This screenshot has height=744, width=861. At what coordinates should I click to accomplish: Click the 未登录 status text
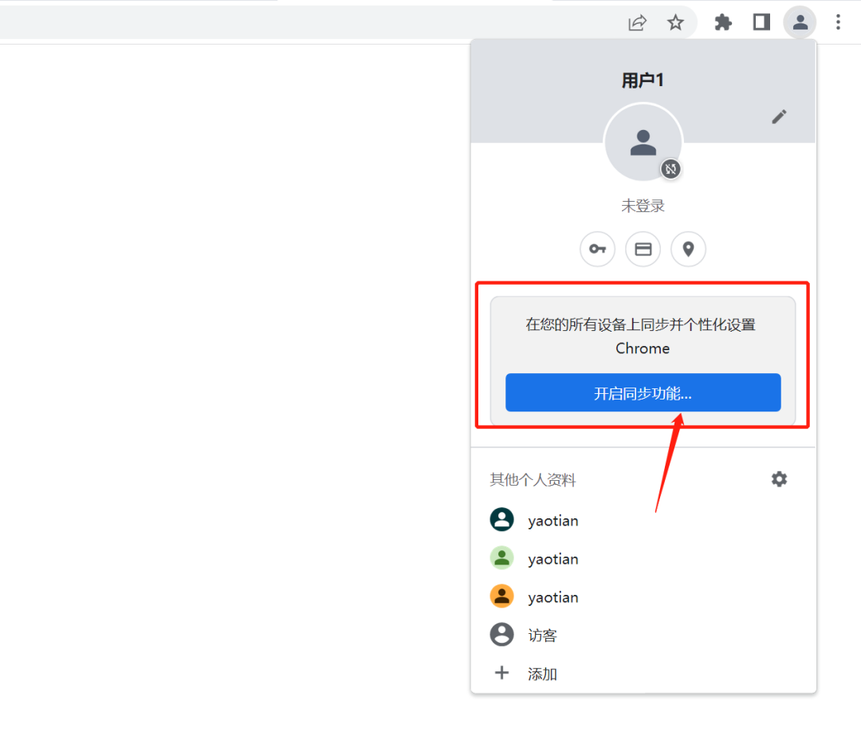(643, 206)
